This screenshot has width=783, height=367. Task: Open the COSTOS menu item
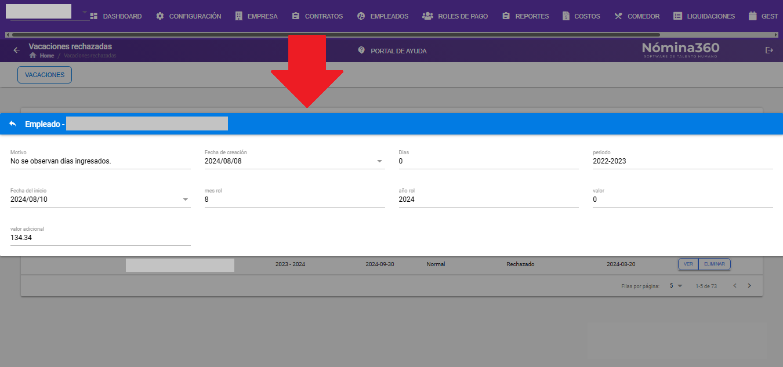click(x=581, y=16)
